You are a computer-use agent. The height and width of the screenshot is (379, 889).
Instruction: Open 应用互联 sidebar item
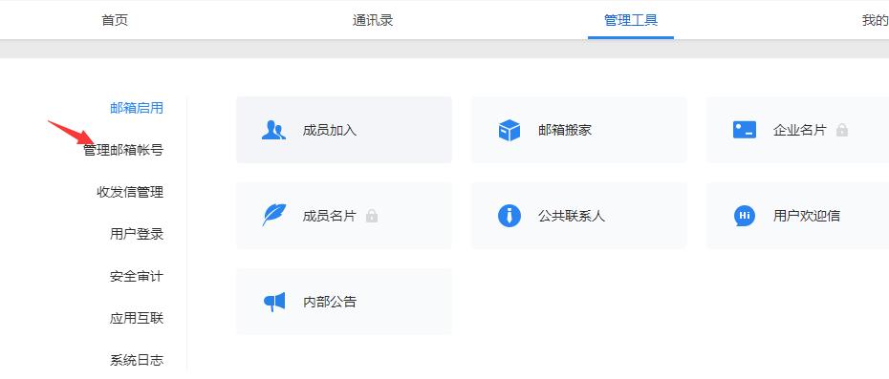pos(137,319)
